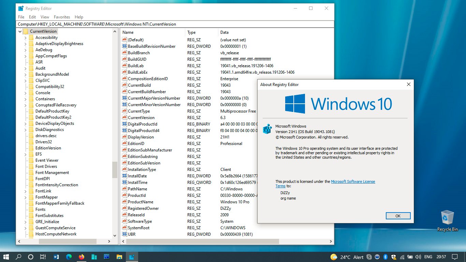Open the Wi-Fi network flyout
Image resolution: width=466 pixels, height=262 pixels.
(x=402, y=257)
